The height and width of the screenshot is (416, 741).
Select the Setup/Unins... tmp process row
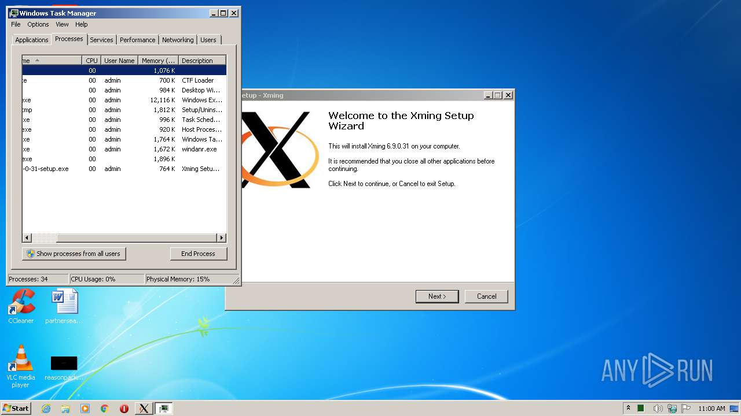124,110
